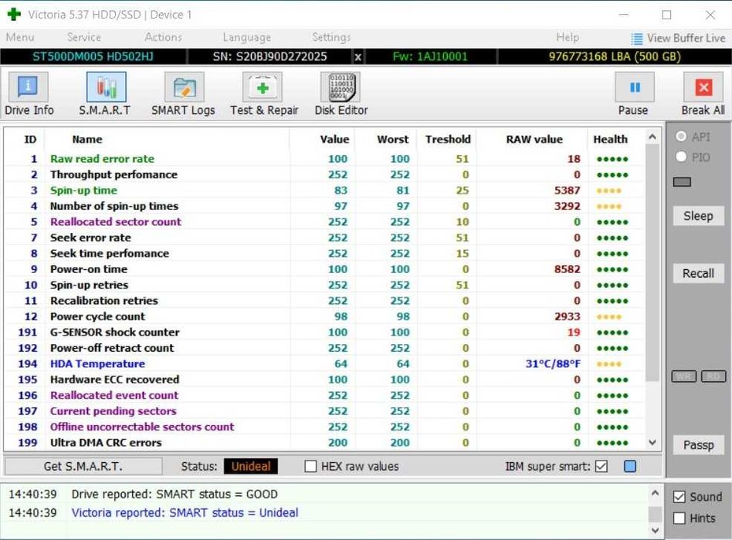Click the Health column header
The height and width of the screenshot is (540, 732).
tap(610, 140)
